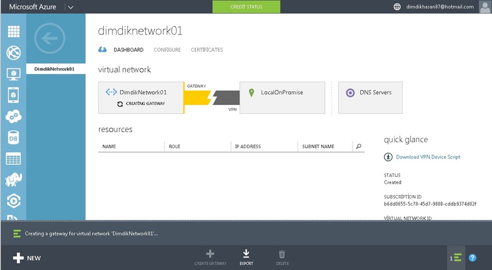Open Virtual Machines monitor icon in sidebar
Viewport: 492px width, 270px height.
click(x=14, y=74)
